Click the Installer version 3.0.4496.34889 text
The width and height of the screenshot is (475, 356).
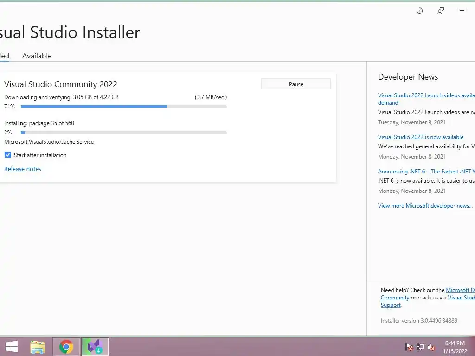[419, 321]
